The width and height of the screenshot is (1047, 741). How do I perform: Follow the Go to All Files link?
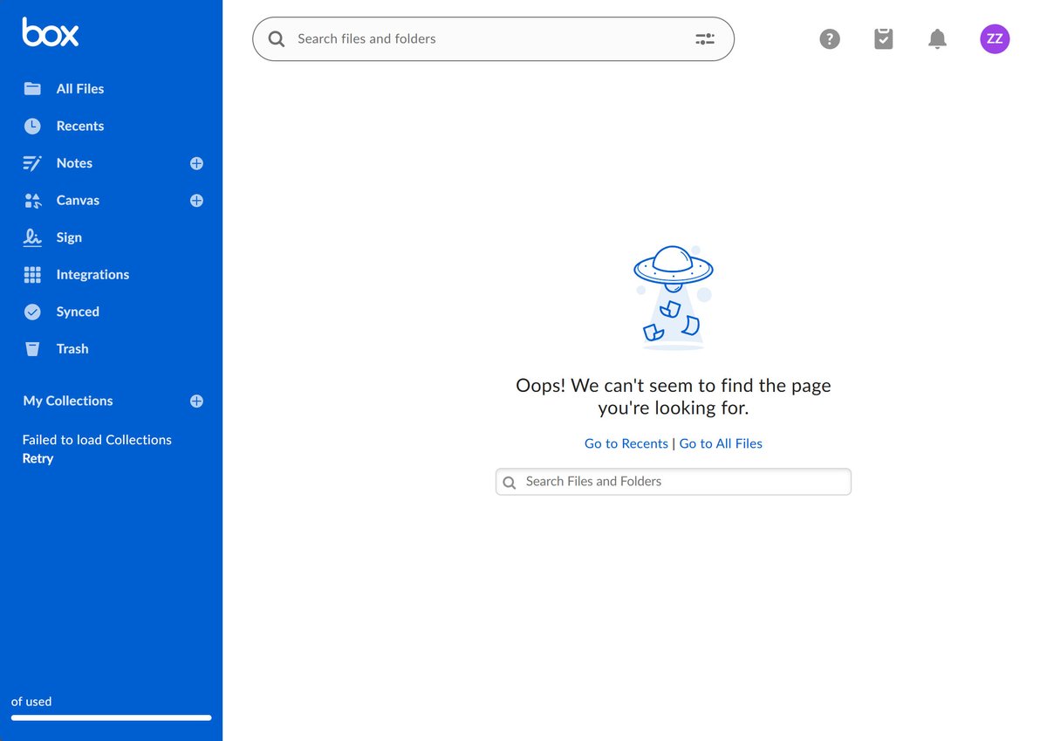point(721,443)
